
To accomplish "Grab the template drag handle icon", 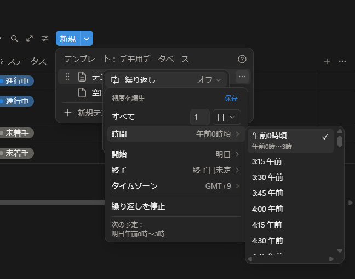I will (x=67, y=77).
